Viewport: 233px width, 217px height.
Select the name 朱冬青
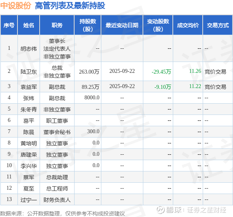click(28, 109)
